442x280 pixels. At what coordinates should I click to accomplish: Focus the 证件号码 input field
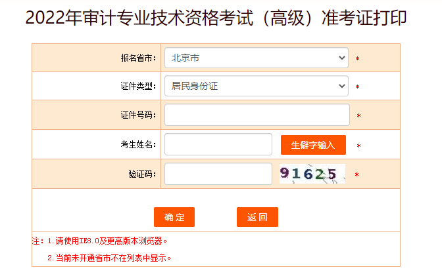pos(257,115)
